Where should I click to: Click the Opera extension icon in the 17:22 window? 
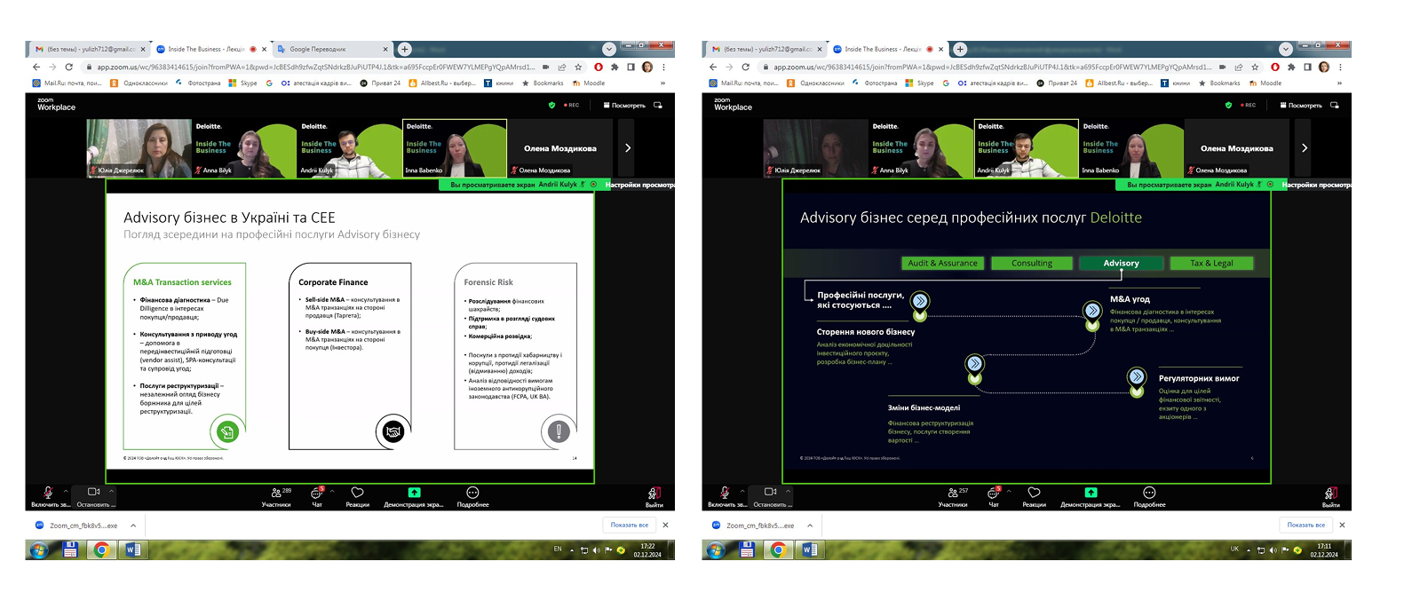pos(599,67)
